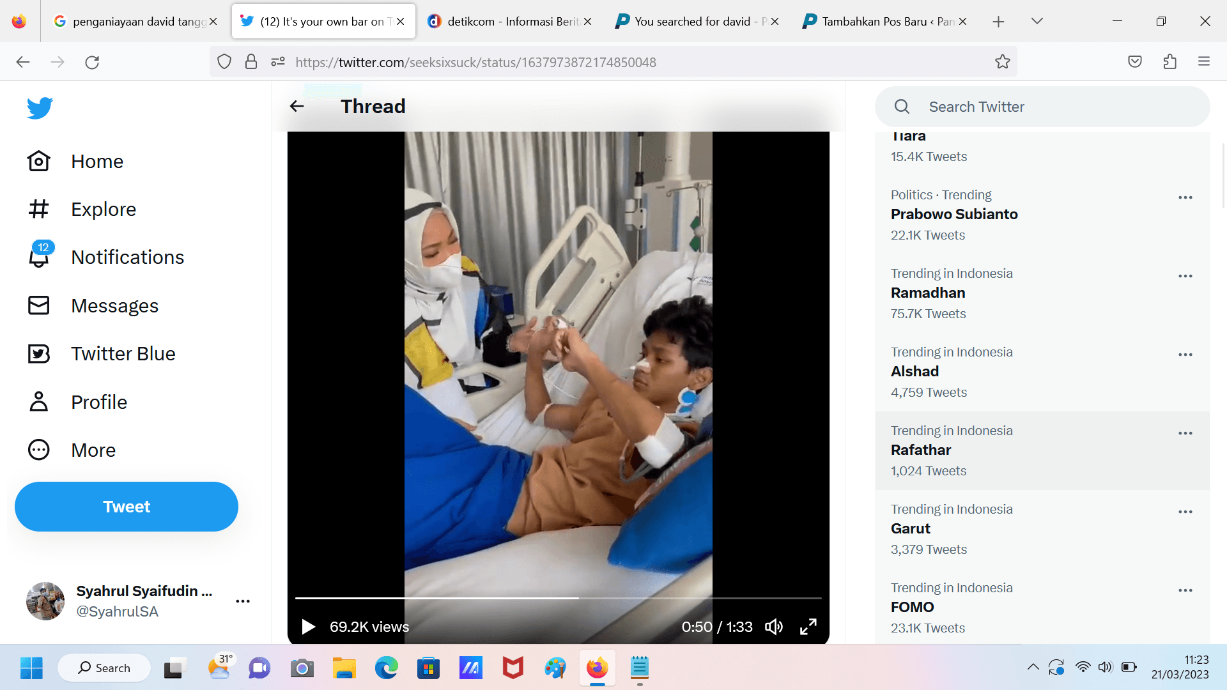Screen dimensions: 1227x690
Task: Open the Home icon in sidebar
Action: tap(38, 161)
